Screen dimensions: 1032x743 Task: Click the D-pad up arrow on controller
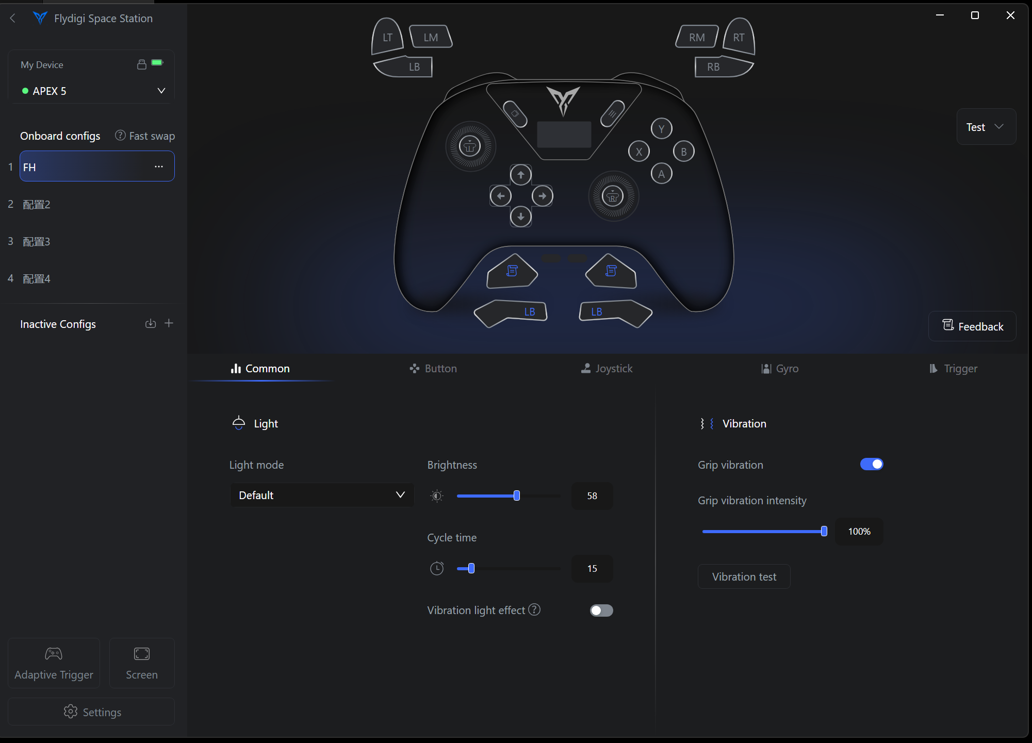point(520,175)
